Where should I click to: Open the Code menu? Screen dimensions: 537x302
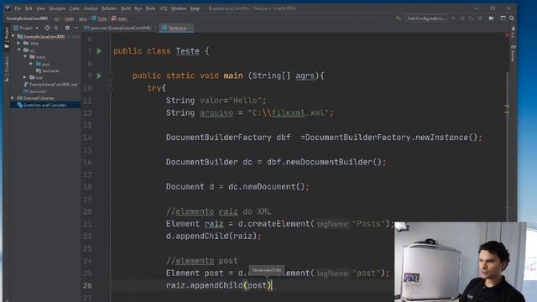[x=75, y=8]
